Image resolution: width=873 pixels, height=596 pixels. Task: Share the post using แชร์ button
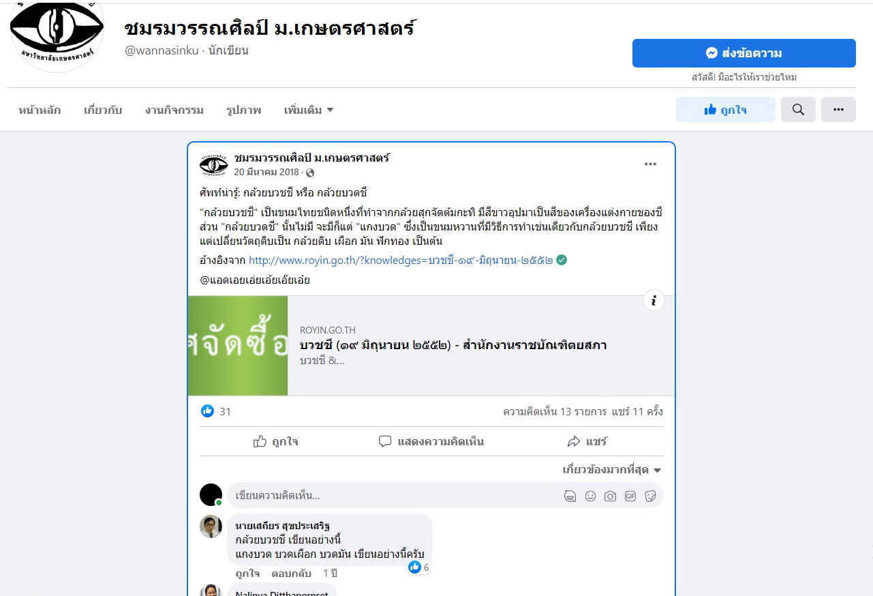tap(587, 441)
